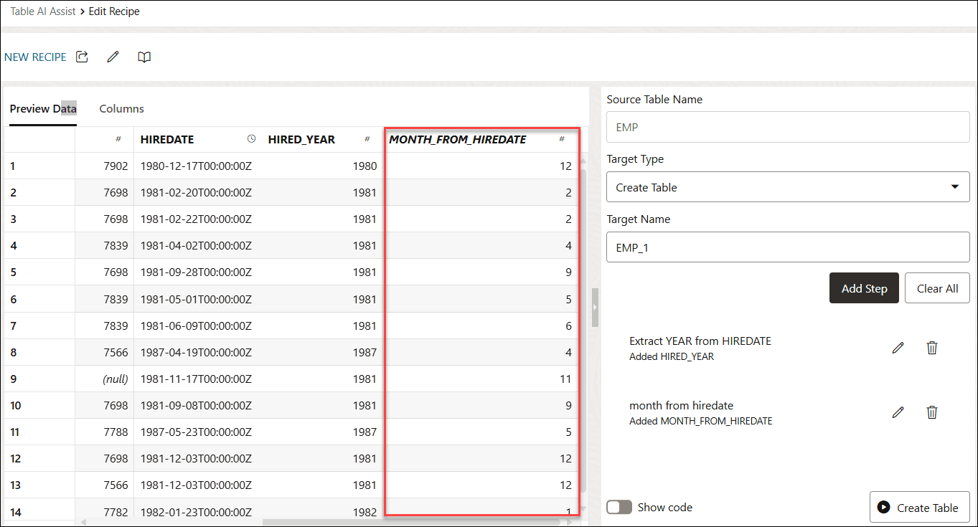Switch to the Columns tab
The width and height of the screenshot is (978, 527).
click(x=121, y=108)
